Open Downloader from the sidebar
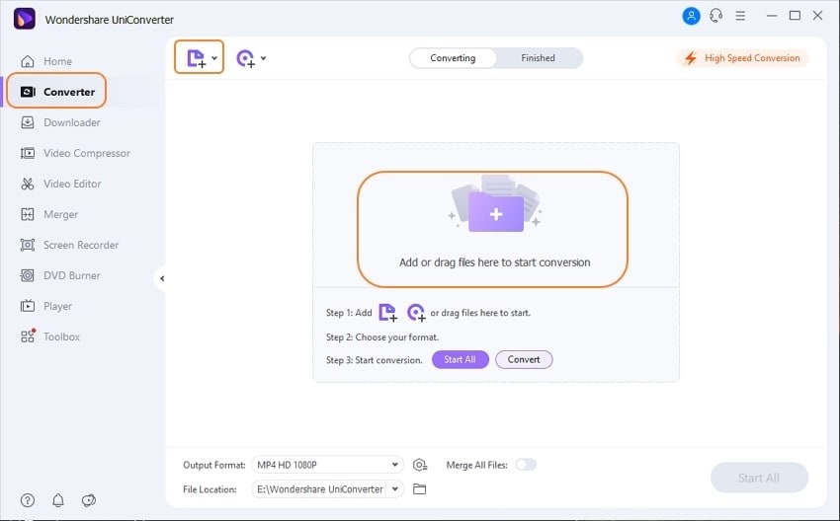Screen dimensions: 840x521 [60, 122]
